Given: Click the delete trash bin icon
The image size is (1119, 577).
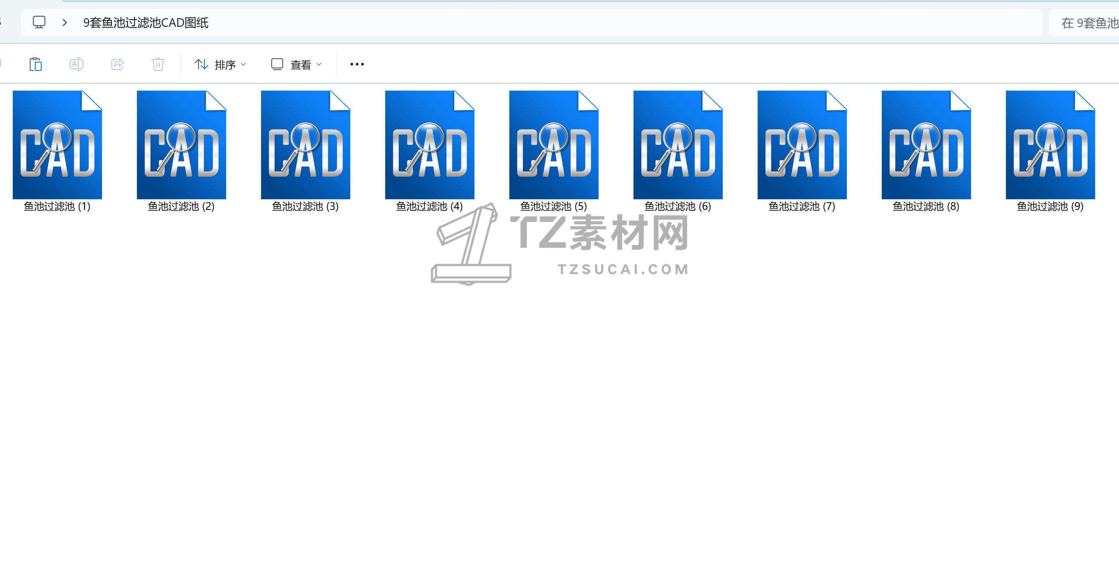Looking at the screenshot, I should tap(158, 64).
